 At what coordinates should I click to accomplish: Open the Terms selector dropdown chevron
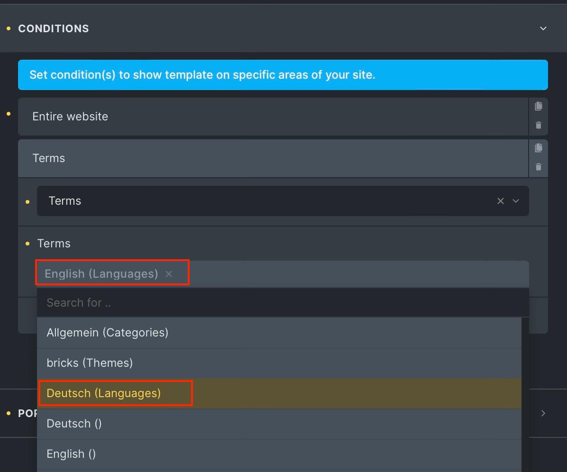515,201
